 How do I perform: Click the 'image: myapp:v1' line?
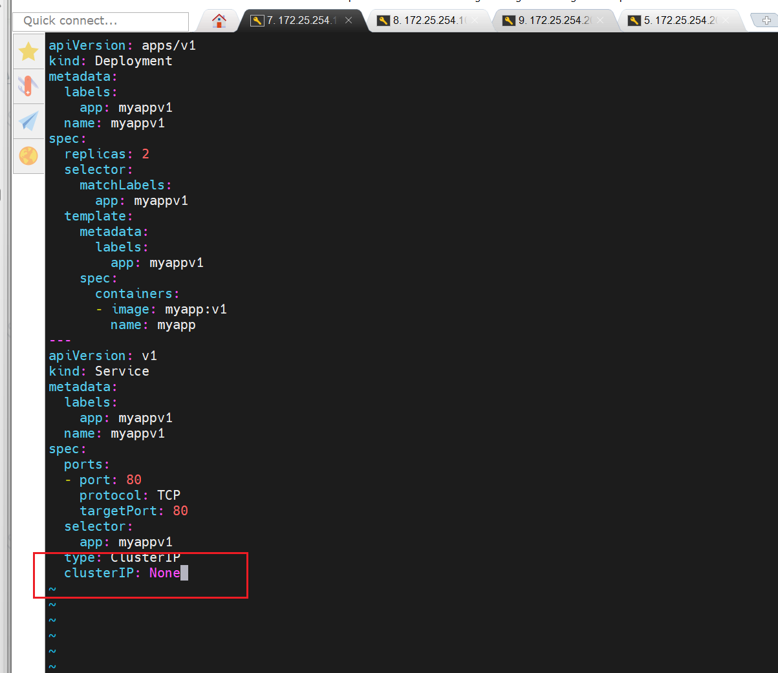161,309
